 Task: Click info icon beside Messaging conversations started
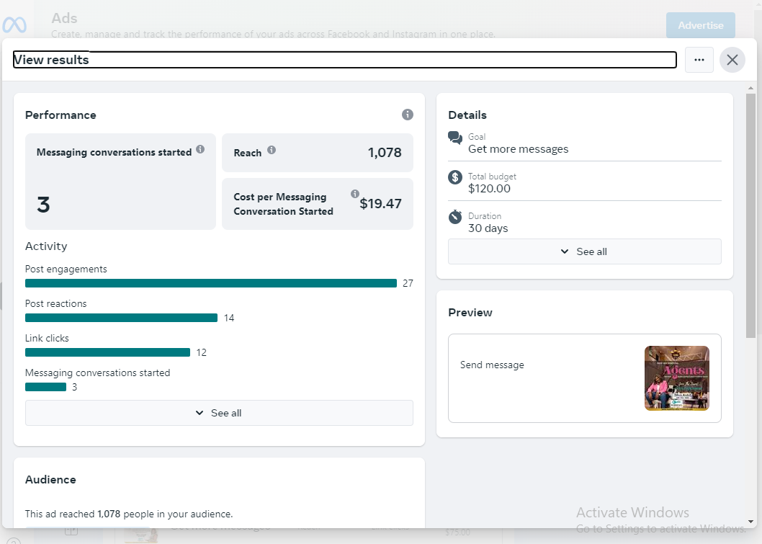tap(200, 150)
